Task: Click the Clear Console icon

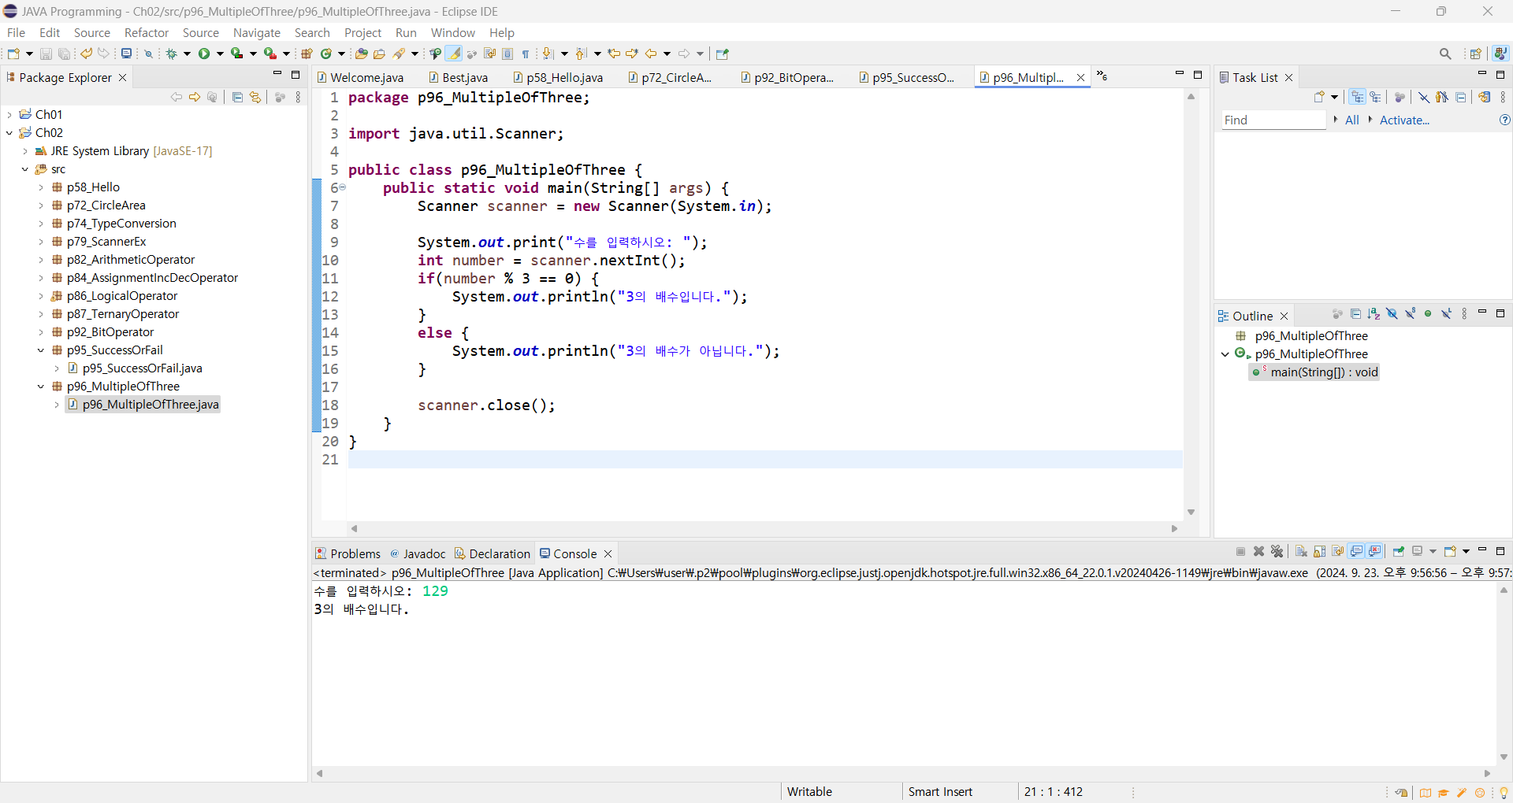Action: tap(1301, 551)
